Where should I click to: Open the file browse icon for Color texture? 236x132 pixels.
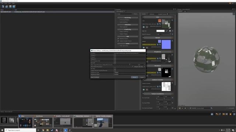[158, 24]
